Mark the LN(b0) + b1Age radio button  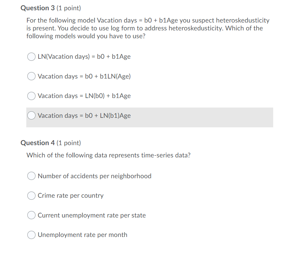tap(31, 96)
